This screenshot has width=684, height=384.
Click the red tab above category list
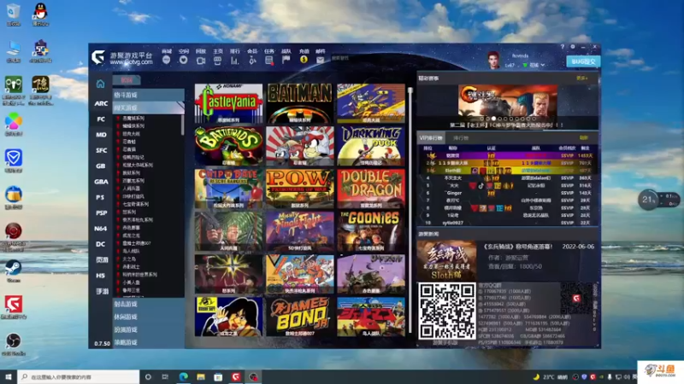[x=127, y=80]
